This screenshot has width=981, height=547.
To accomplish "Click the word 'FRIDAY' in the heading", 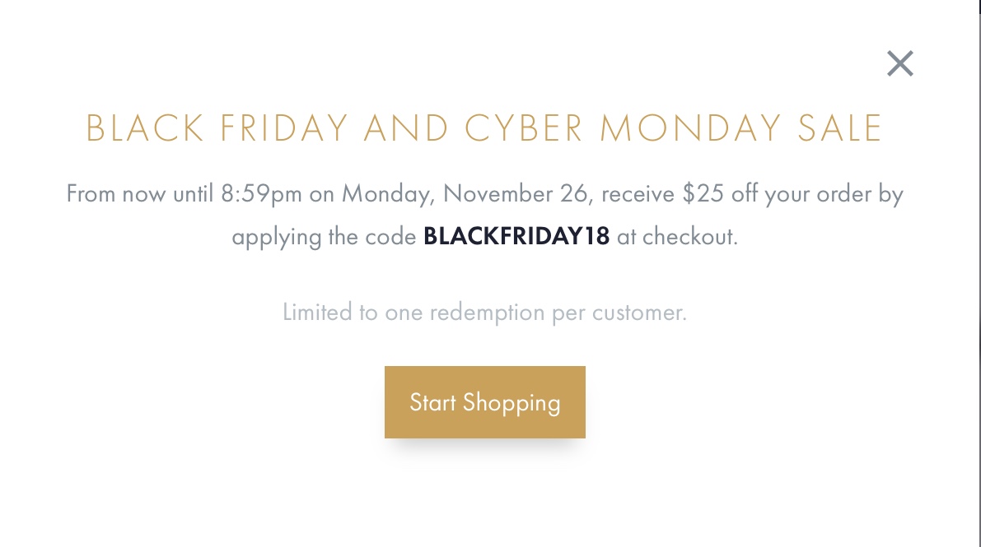I will pyautogui.click(x=284, y=128).
